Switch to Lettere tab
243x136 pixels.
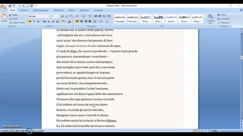(x=71, y=10)
